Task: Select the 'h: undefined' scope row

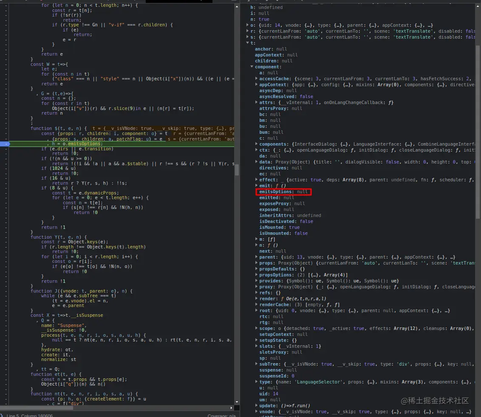Action: click(x=266, y=7)
